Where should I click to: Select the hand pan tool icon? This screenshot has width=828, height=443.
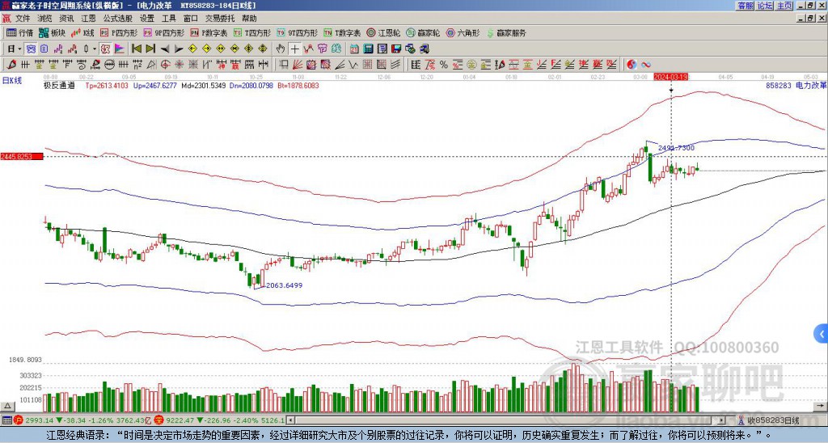pyautogui.click(x=281, y=49)
